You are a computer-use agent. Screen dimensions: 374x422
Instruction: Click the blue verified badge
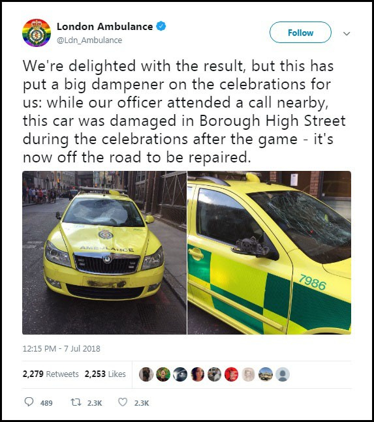click(161, 26)
